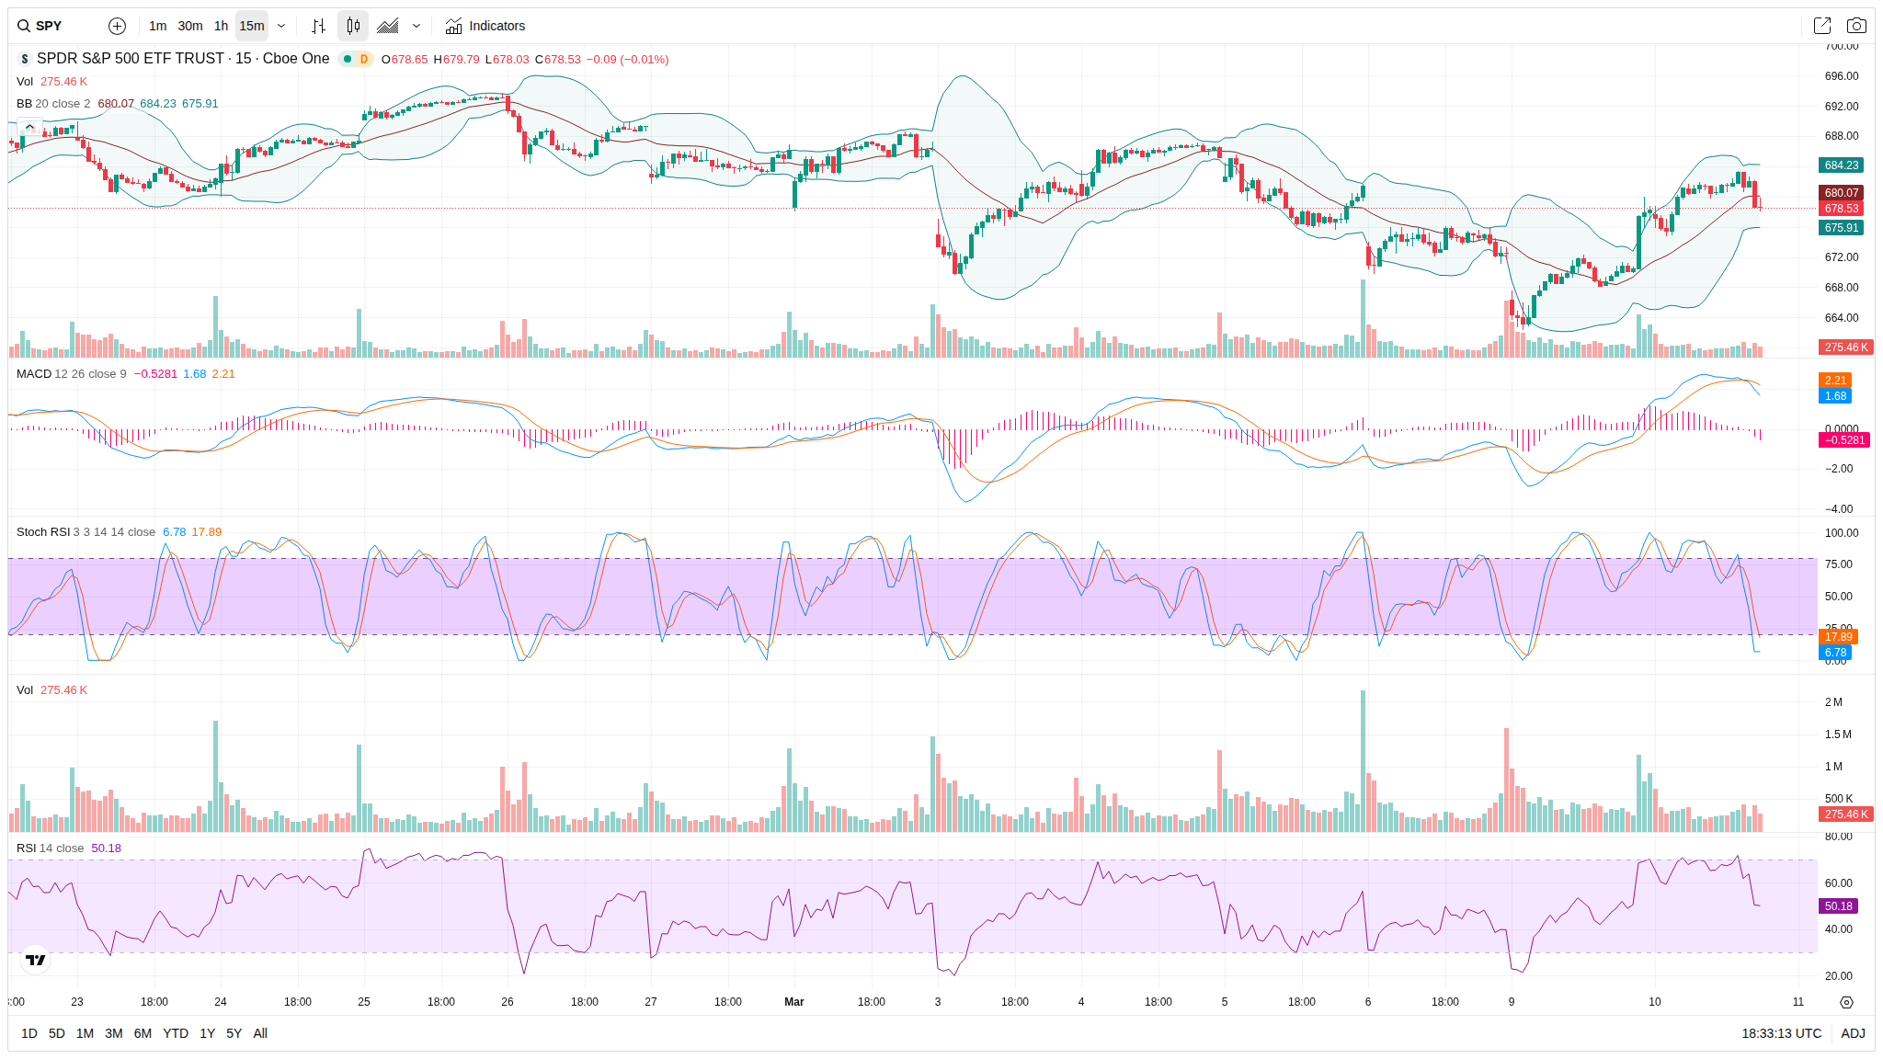The height and width of the screenshot is (1059, 1883).
Task: Select the YTD date range
Action: pos(175,1033)
